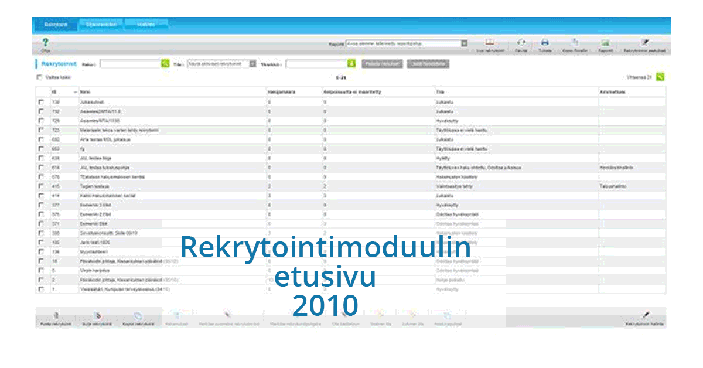The image size is (703, 368).
Task: Click the green icon beside Yksikkö field
Action: tap(352, 63)
